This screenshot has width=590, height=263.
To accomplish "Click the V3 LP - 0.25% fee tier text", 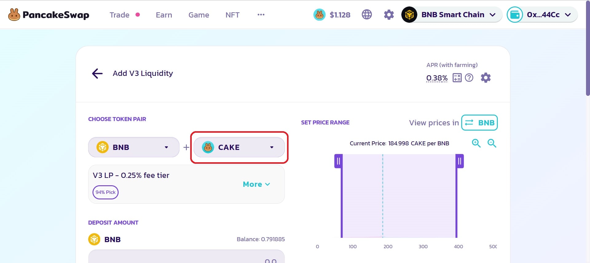I will coord(131,175).
